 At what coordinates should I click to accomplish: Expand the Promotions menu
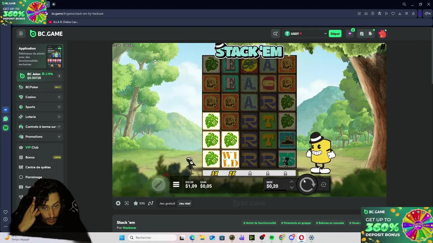click(40, 137)
